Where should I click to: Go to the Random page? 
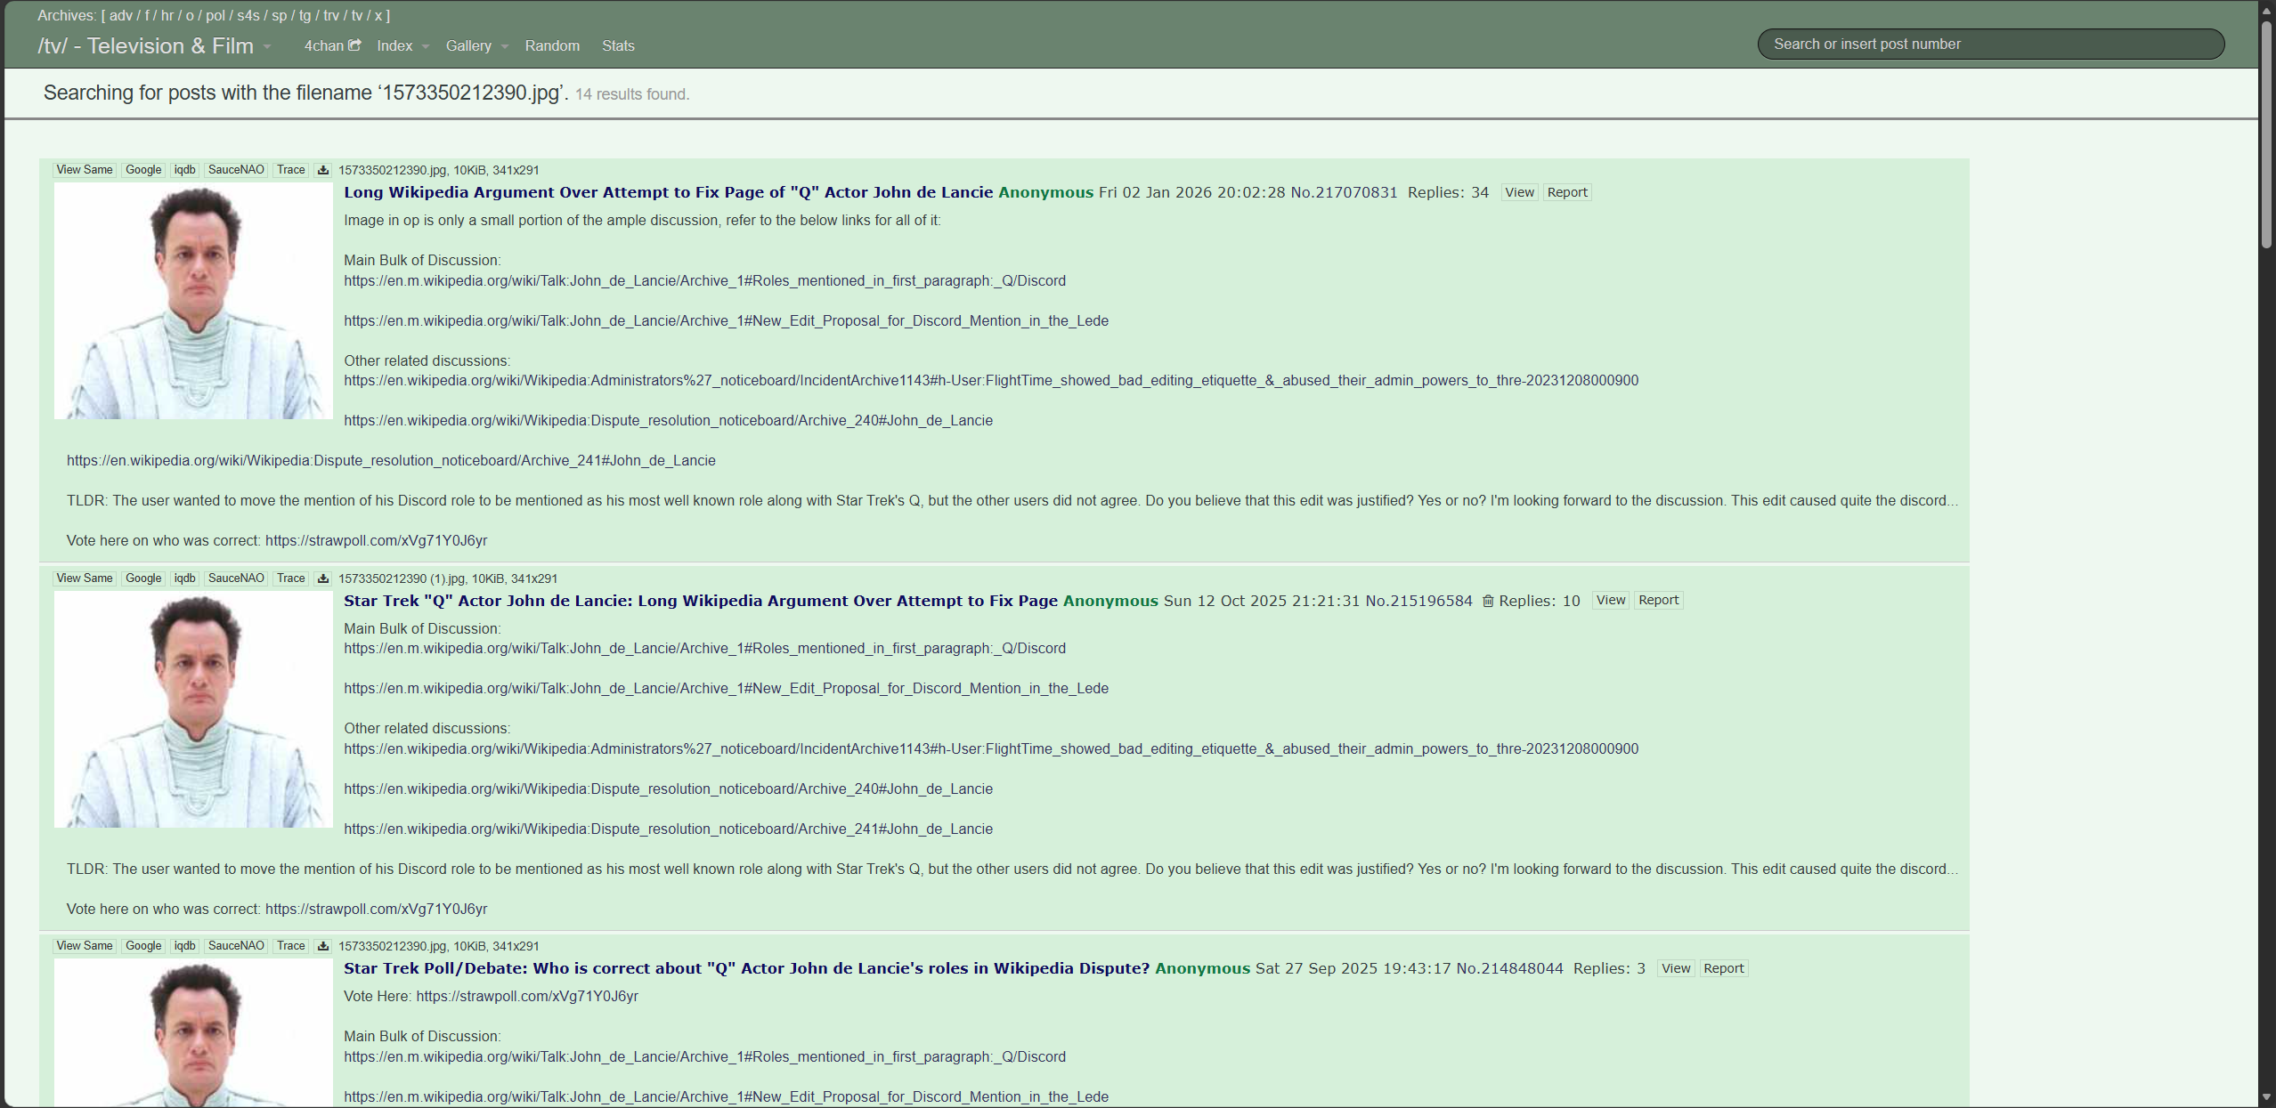click(x=552, y=46)
